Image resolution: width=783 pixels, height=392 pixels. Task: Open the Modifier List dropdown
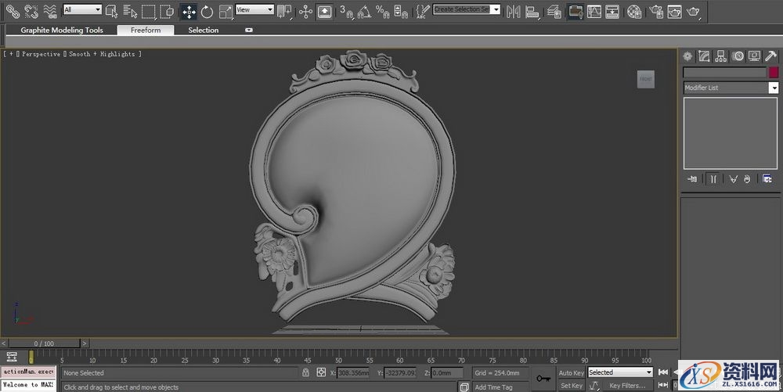730,88
